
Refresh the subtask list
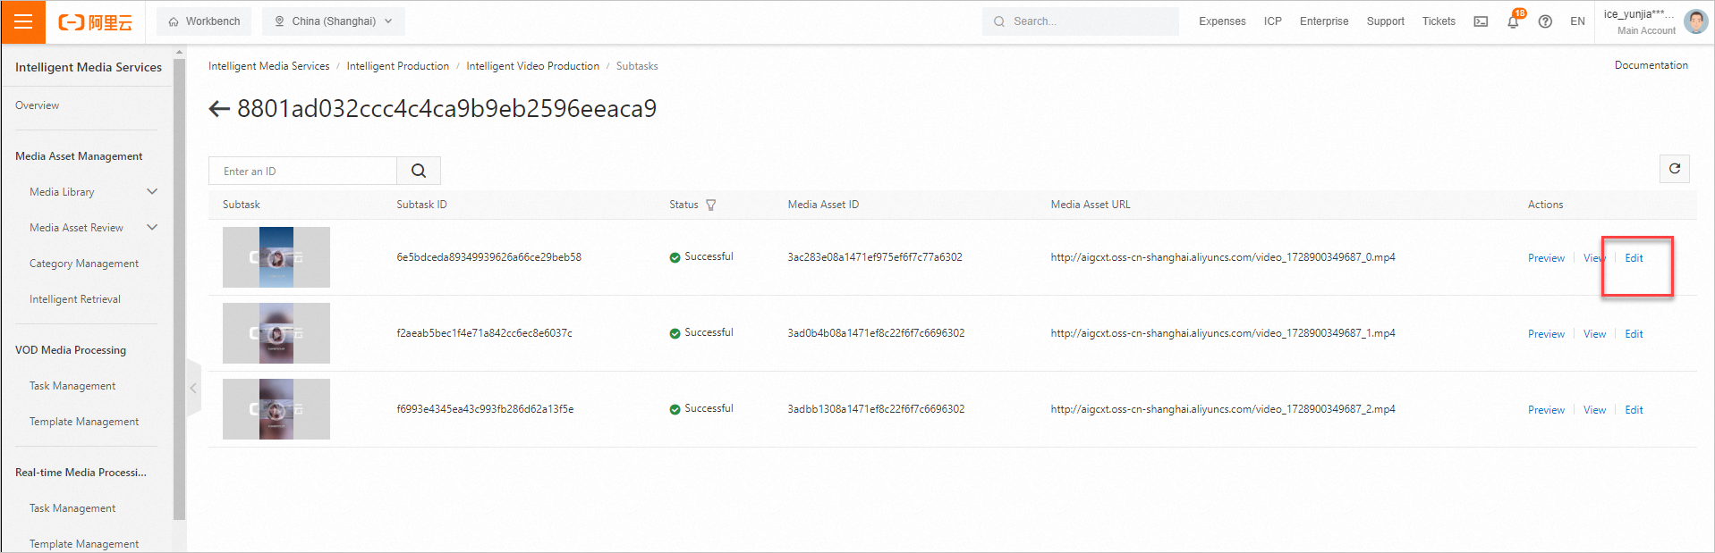(x=1675, y=168)
